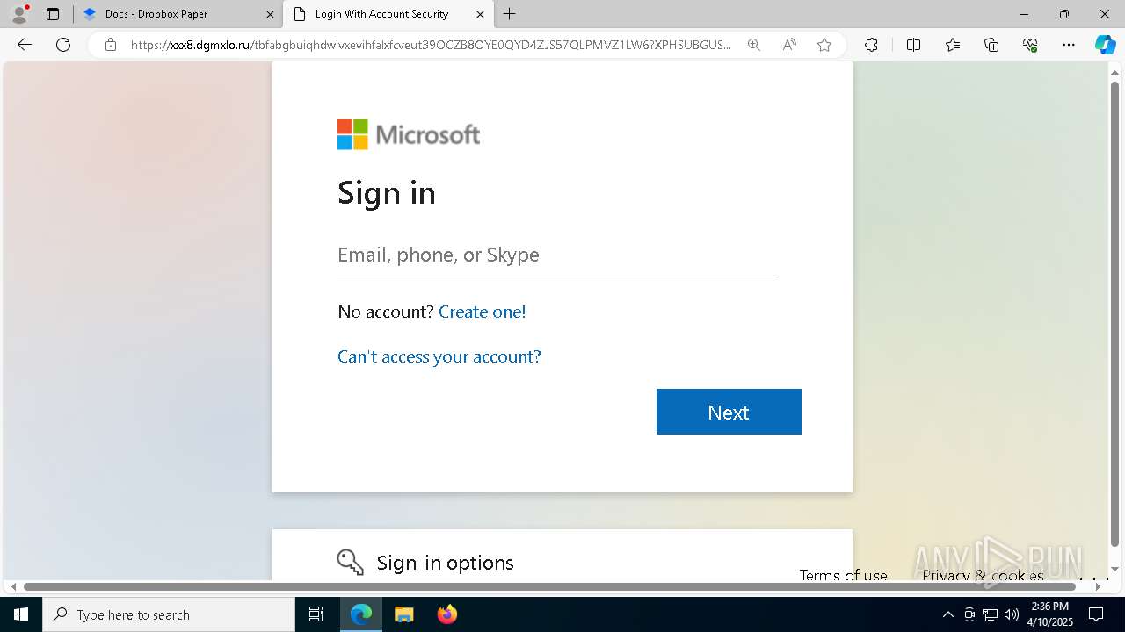Open Copilot sidebar

(x=1105, y=45)
